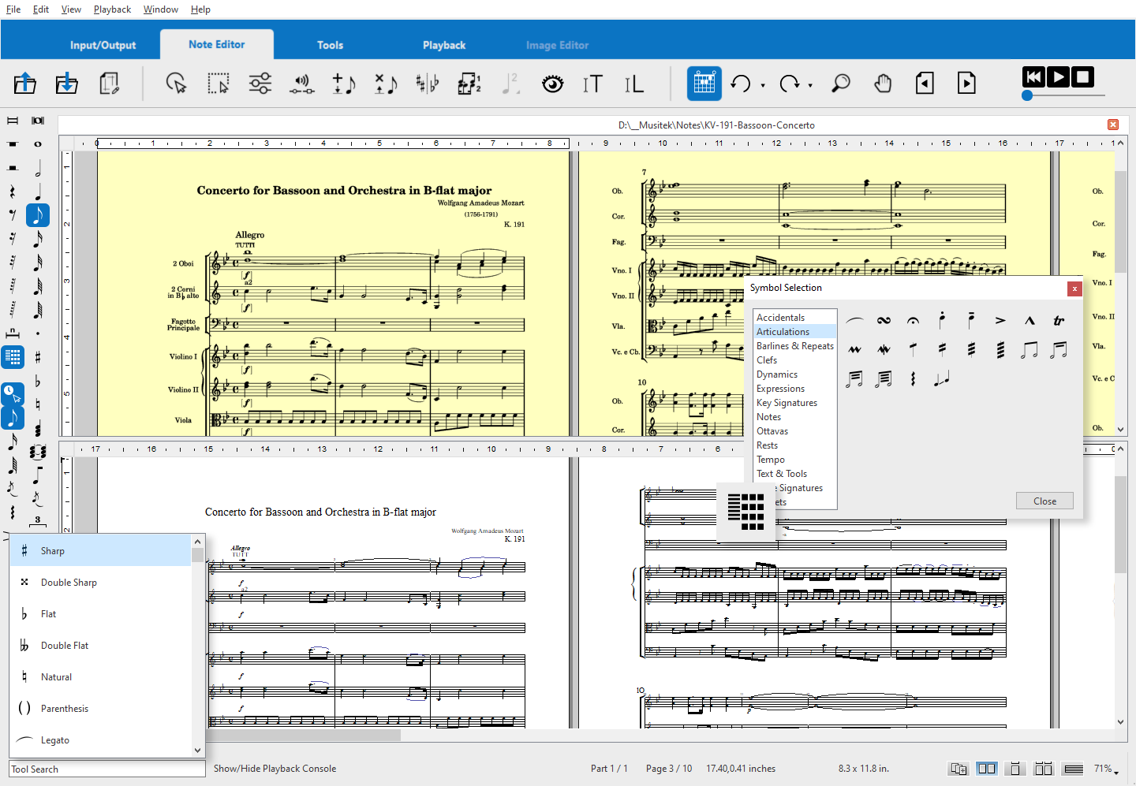1136x786 pixels.
Task: Switch to the Tools tab
Action: [x=330, y=45]
